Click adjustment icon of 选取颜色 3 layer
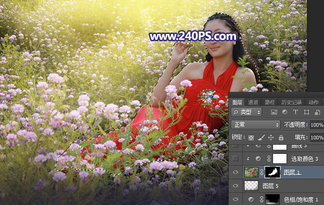This screenshot has height=205, width=324. pos(258,158)
